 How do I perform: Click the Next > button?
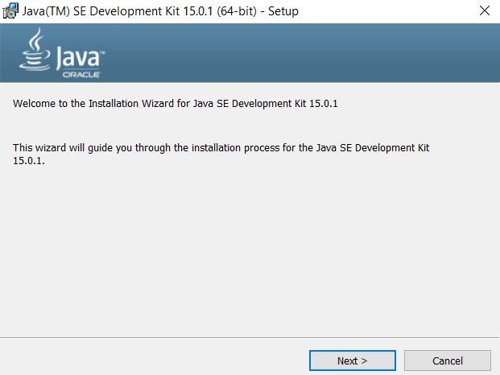click(x=353, y=361)
